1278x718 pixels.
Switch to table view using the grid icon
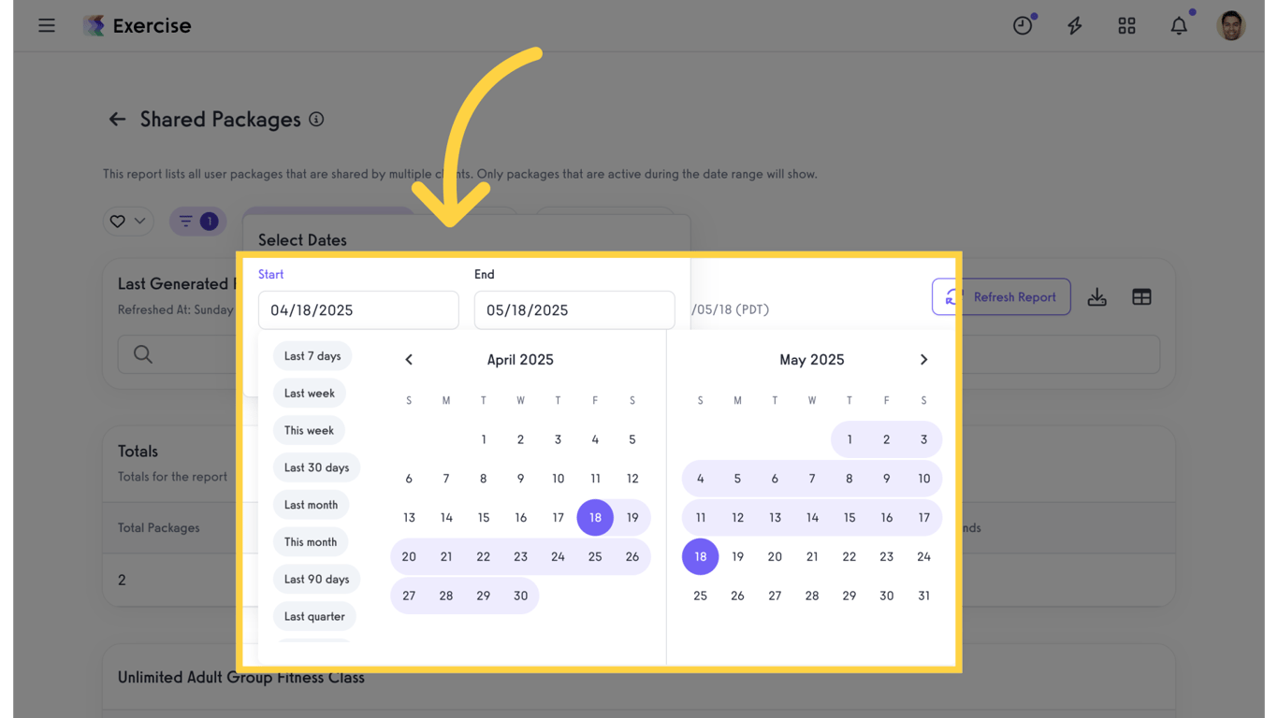(1141, 296)
